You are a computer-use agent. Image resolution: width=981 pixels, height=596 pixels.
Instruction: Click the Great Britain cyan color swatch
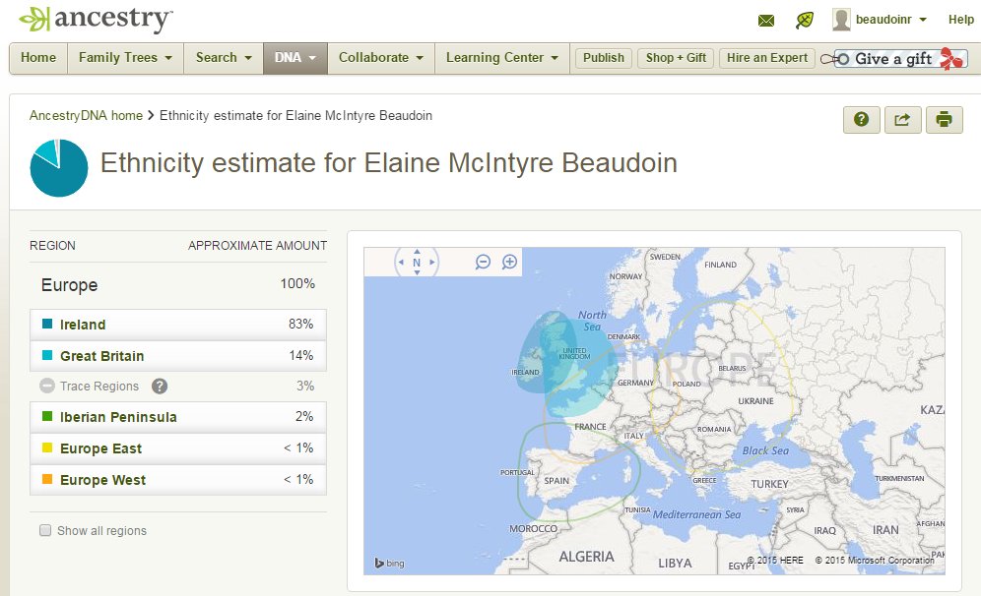click(x=47, y=355)
